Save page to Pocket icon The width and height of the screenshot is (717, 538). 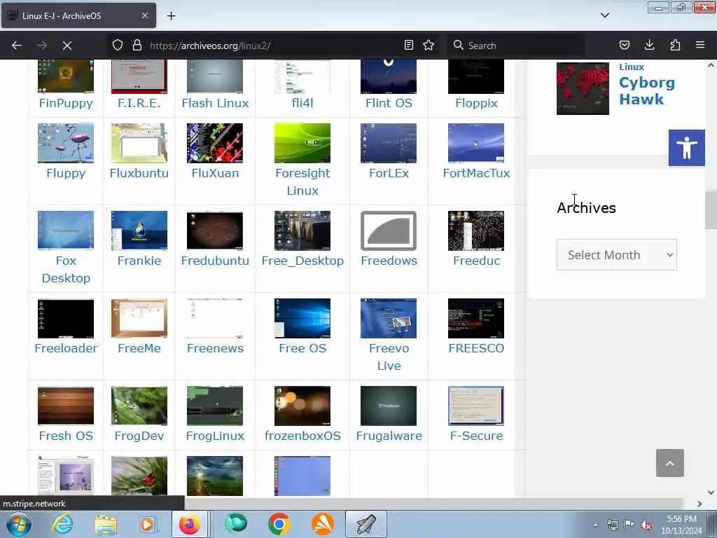pos(624,45)
